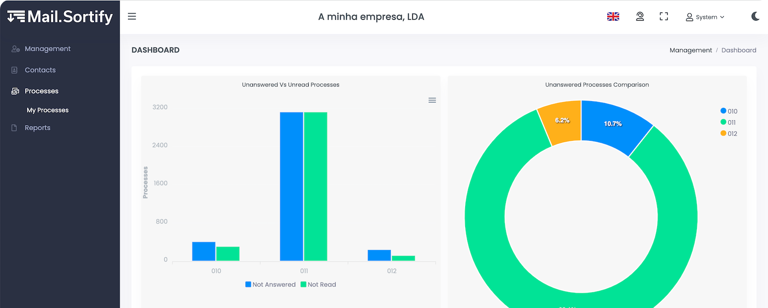Viewport: 768px width, 308px height.
Task: Click the green Not Read bar for 012
Action: pos(403,258)
